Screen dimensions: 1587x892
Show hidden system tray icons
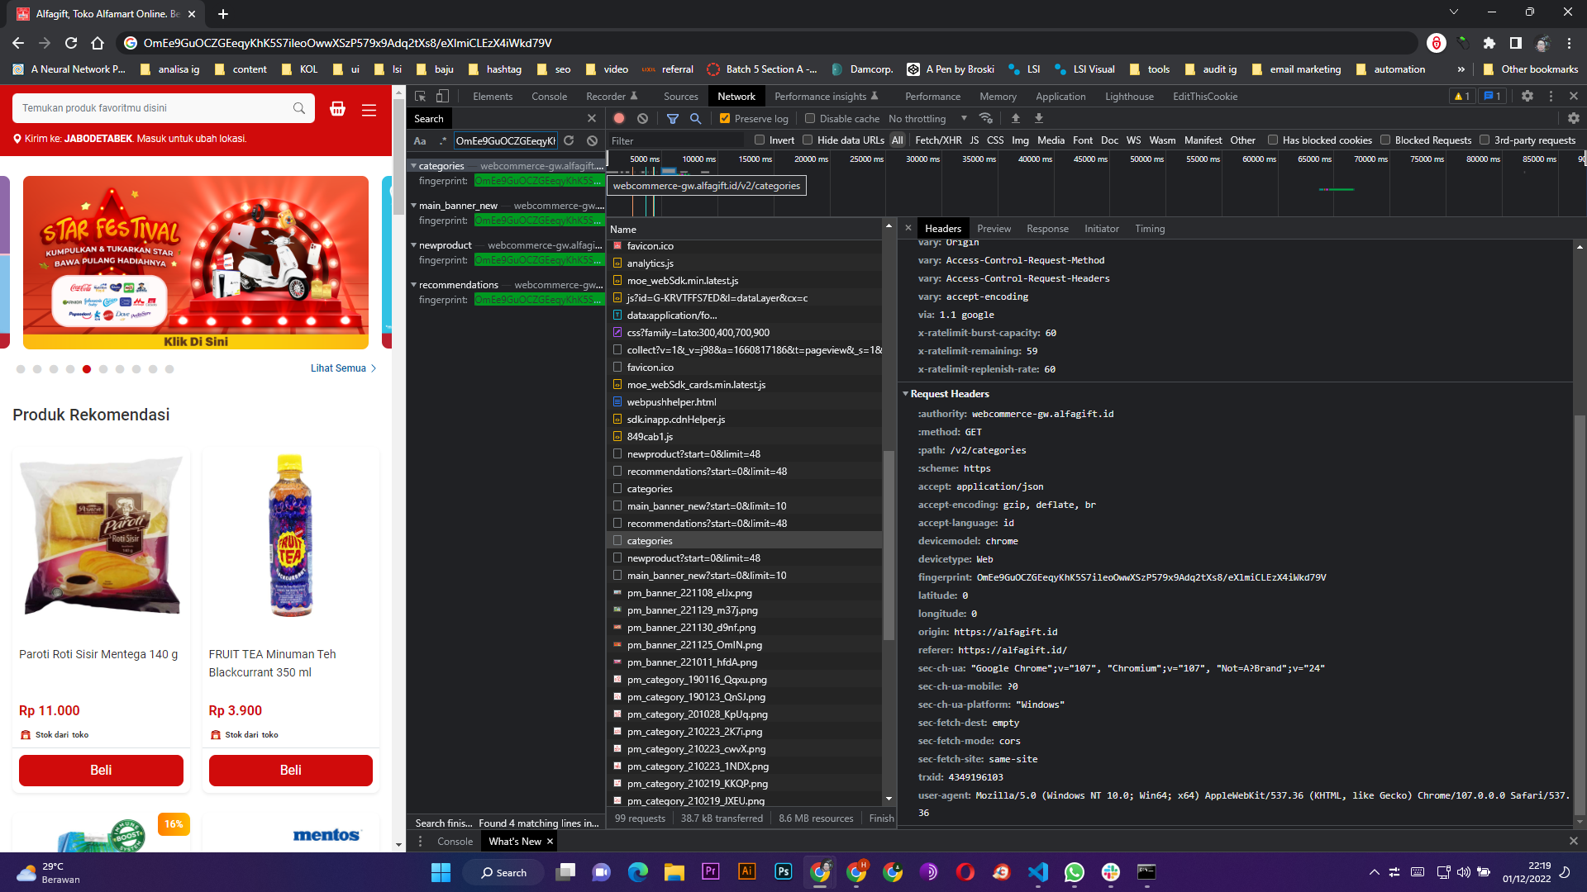(1374, 872)
